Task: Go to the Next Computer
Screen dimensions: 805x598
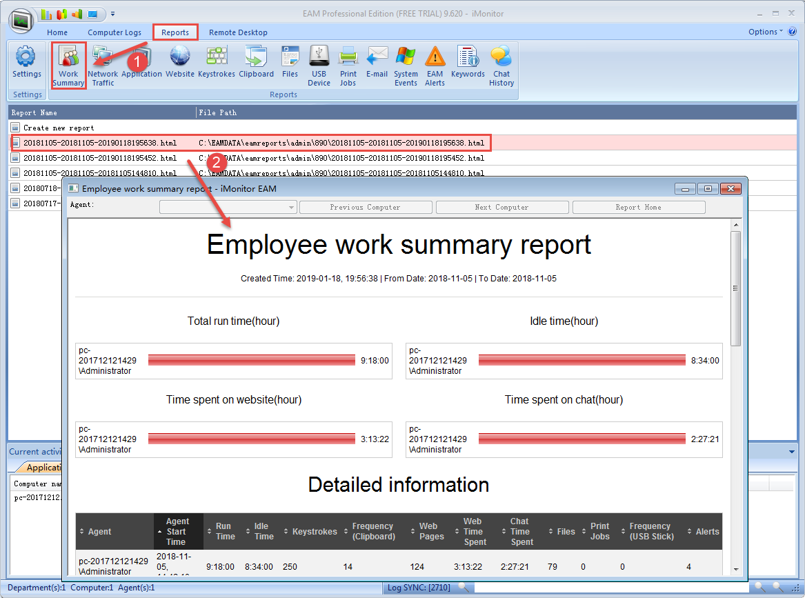Action: 502,208
